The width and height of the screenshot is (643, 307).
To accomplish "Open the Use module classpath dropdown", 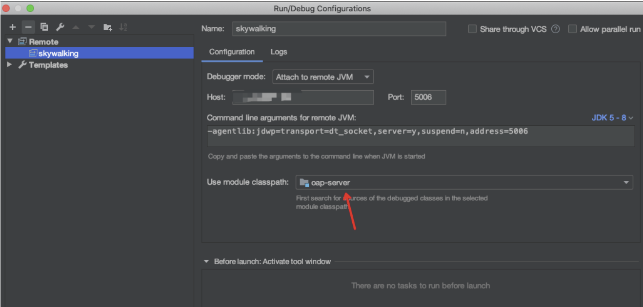I will pyautogui.click(x=463, y=183).
